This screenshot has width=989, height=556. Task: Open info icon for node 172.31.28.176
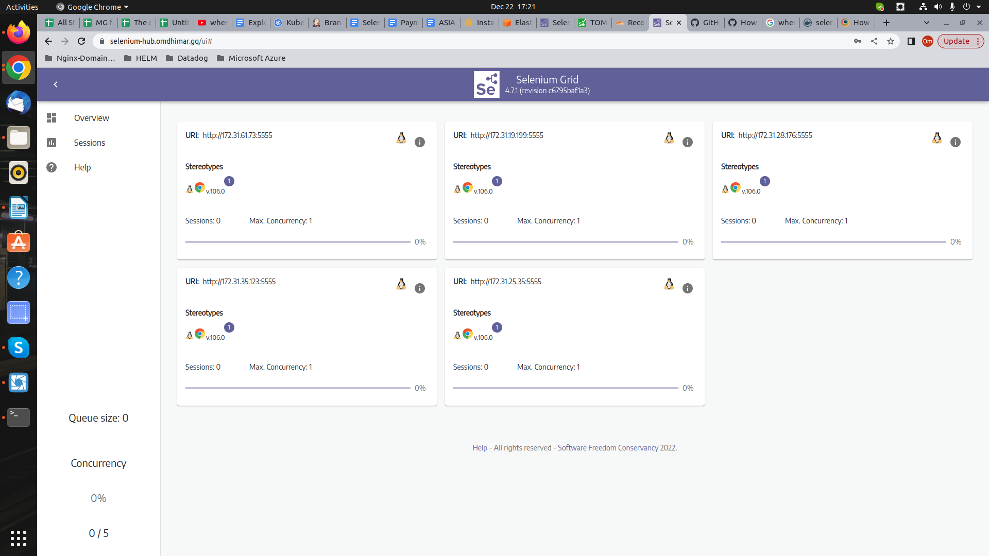956,142
